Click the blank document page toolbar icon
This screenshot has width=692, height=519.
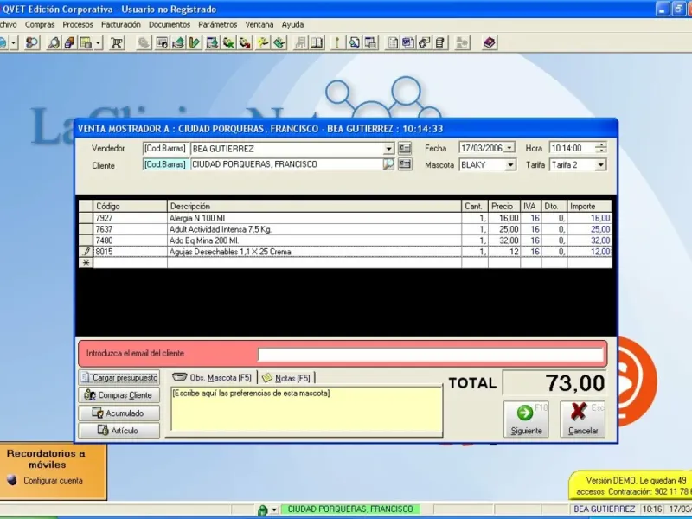pyautogui.click(x=393, y=42)
